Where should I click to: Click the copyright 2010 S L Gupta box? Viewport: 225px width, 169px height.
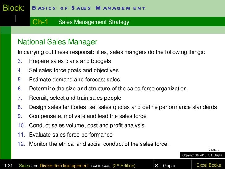pyautogui.click(x=202, y=155)
